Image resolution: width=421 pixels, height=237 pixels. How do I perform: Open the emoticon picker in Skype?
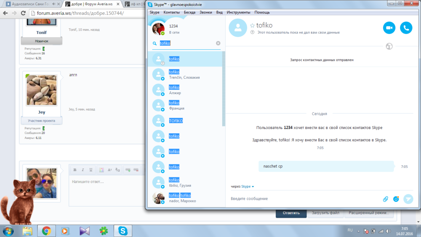396,199
